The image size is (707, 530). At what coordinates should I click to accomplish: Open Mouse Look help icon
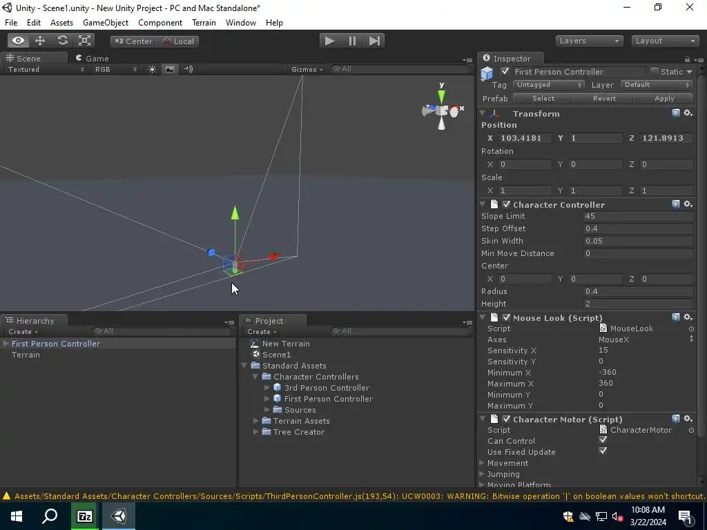point(675,317)
